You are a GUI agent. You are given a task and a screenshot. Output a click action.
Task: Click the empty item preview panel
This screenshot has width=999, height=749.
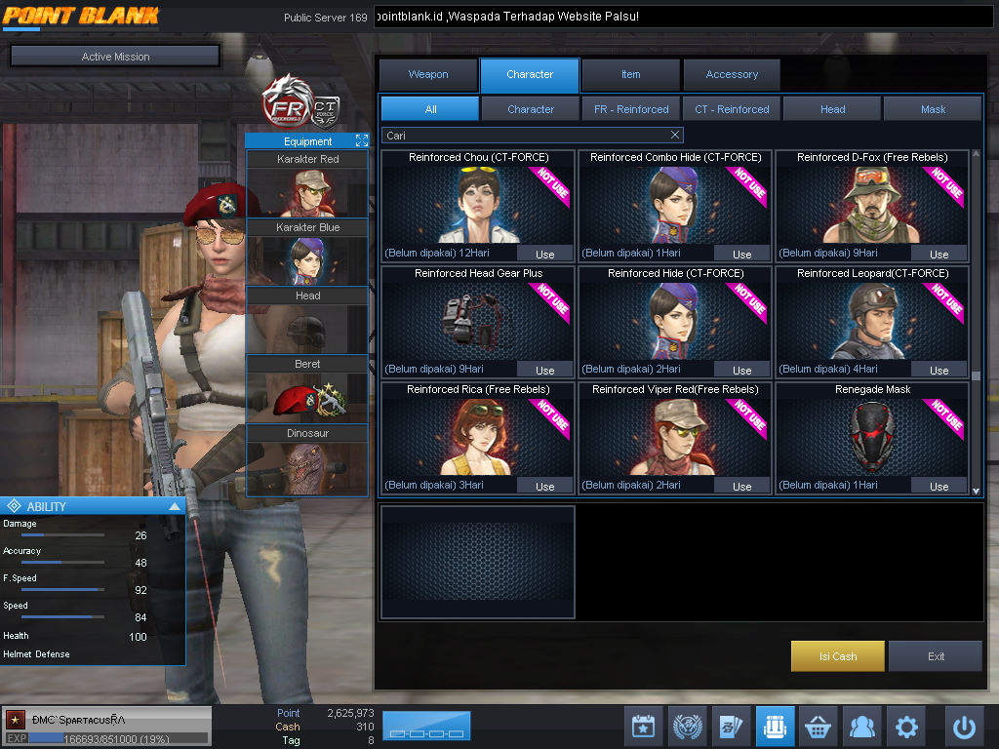coord(478,562)
